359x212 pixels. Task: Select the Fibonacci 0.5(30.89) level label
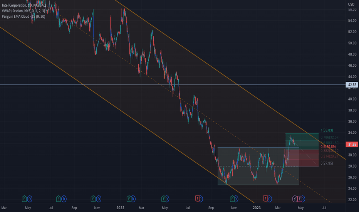pos(328,147)
